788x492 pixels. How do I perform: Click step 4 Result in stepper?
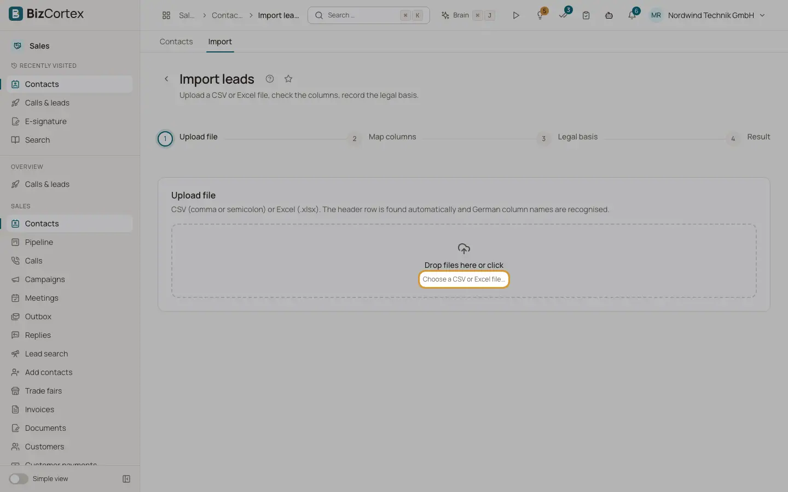(x=748, y=138)
